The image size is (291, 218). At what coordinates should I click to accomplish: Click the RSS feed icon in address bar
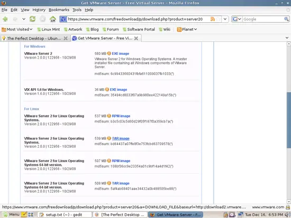[x=213, y=19]
